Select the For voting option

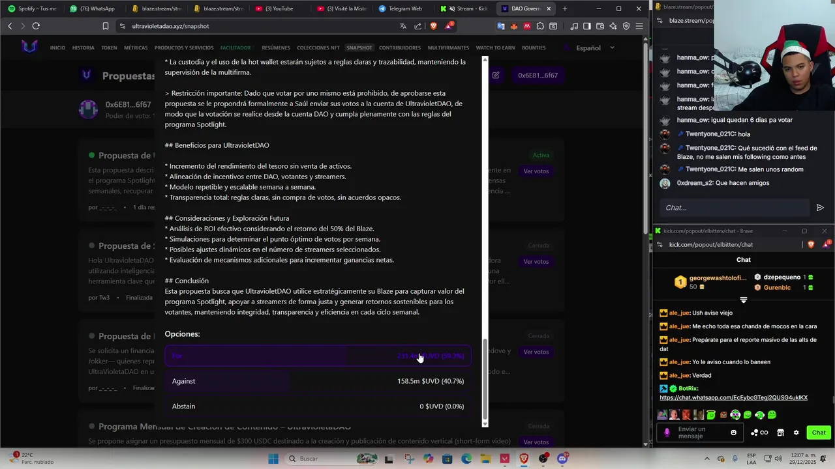(x=318, y=356)
